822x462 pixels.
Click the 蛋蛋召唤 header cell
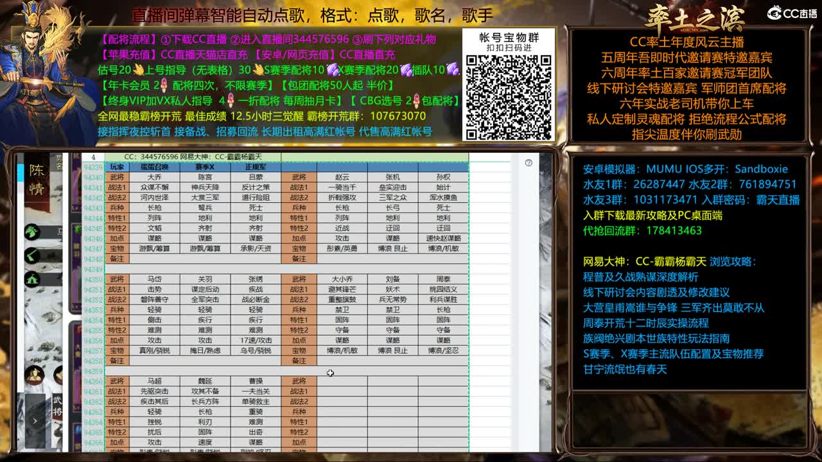coord(154,167)
